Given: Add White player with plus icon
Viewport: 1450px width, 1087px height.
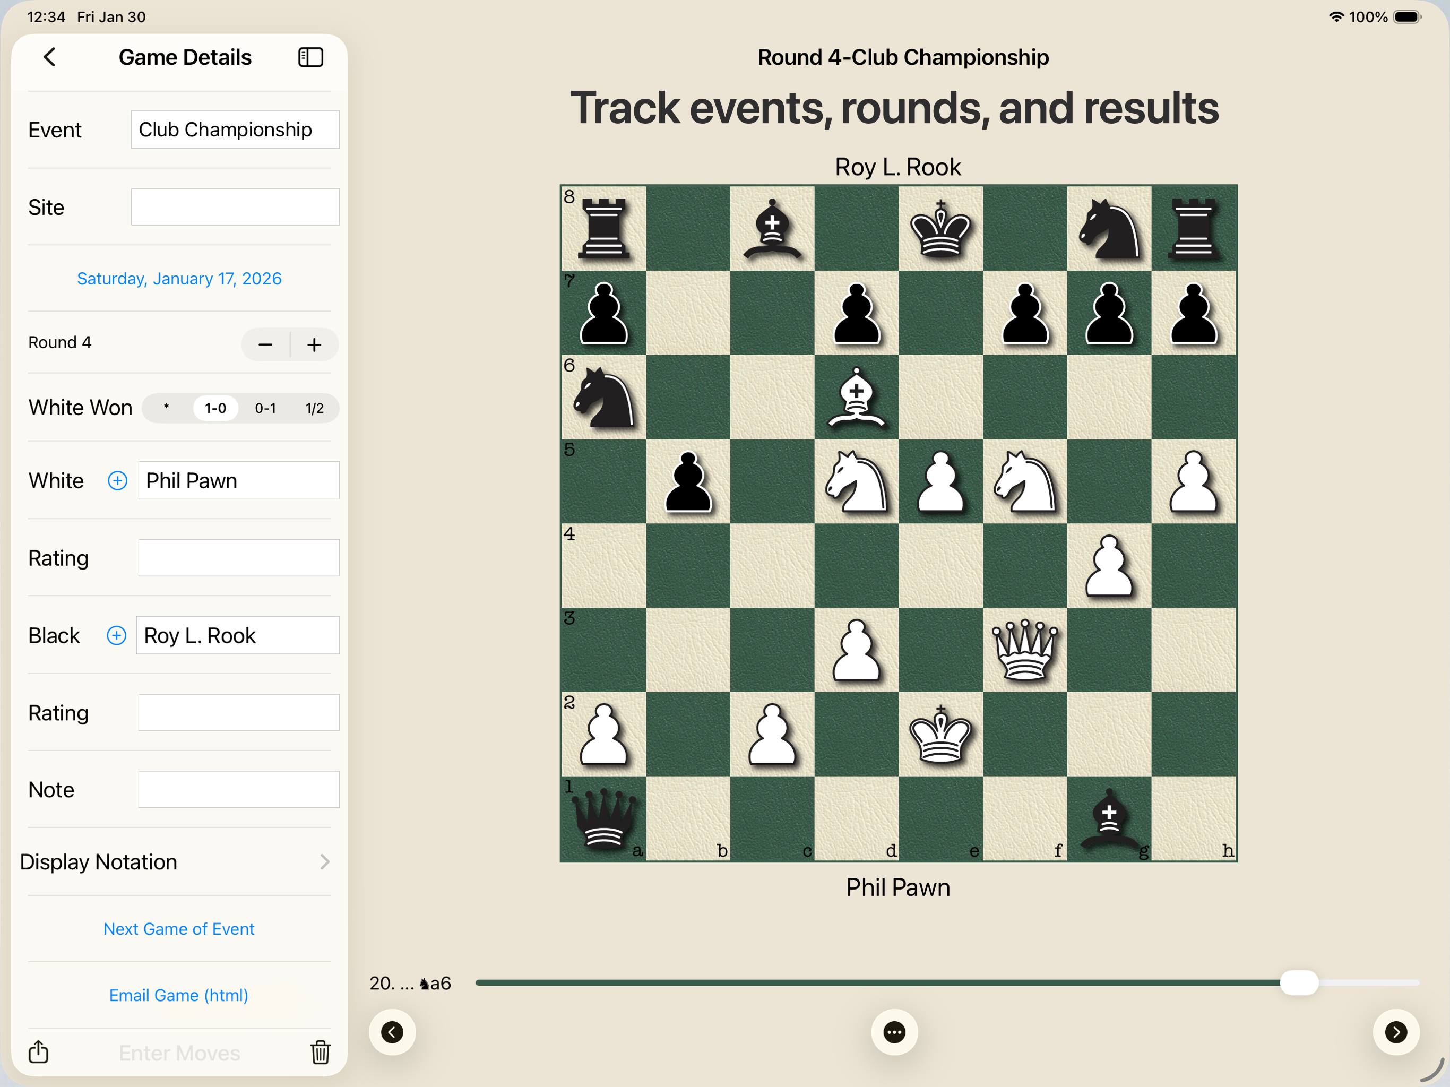Looking at the screenshot, I should pyautogui.click(x=117, y=480).
